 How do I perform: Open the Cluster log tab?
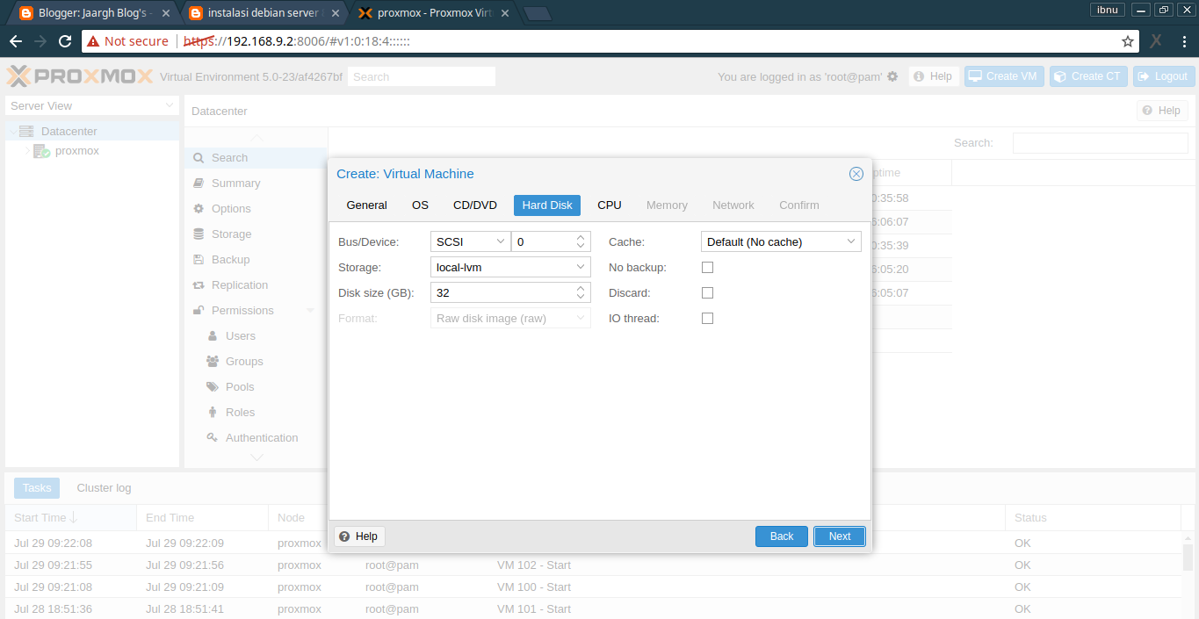click(104, 488)
